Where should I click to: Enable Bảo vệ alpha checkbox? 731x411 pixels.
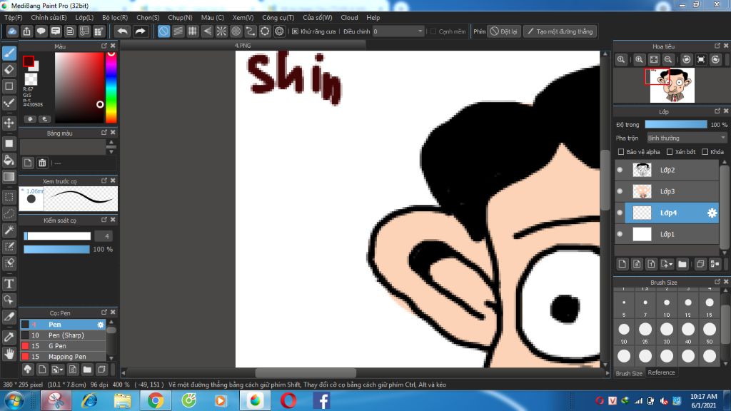click(x=621, y=152)
